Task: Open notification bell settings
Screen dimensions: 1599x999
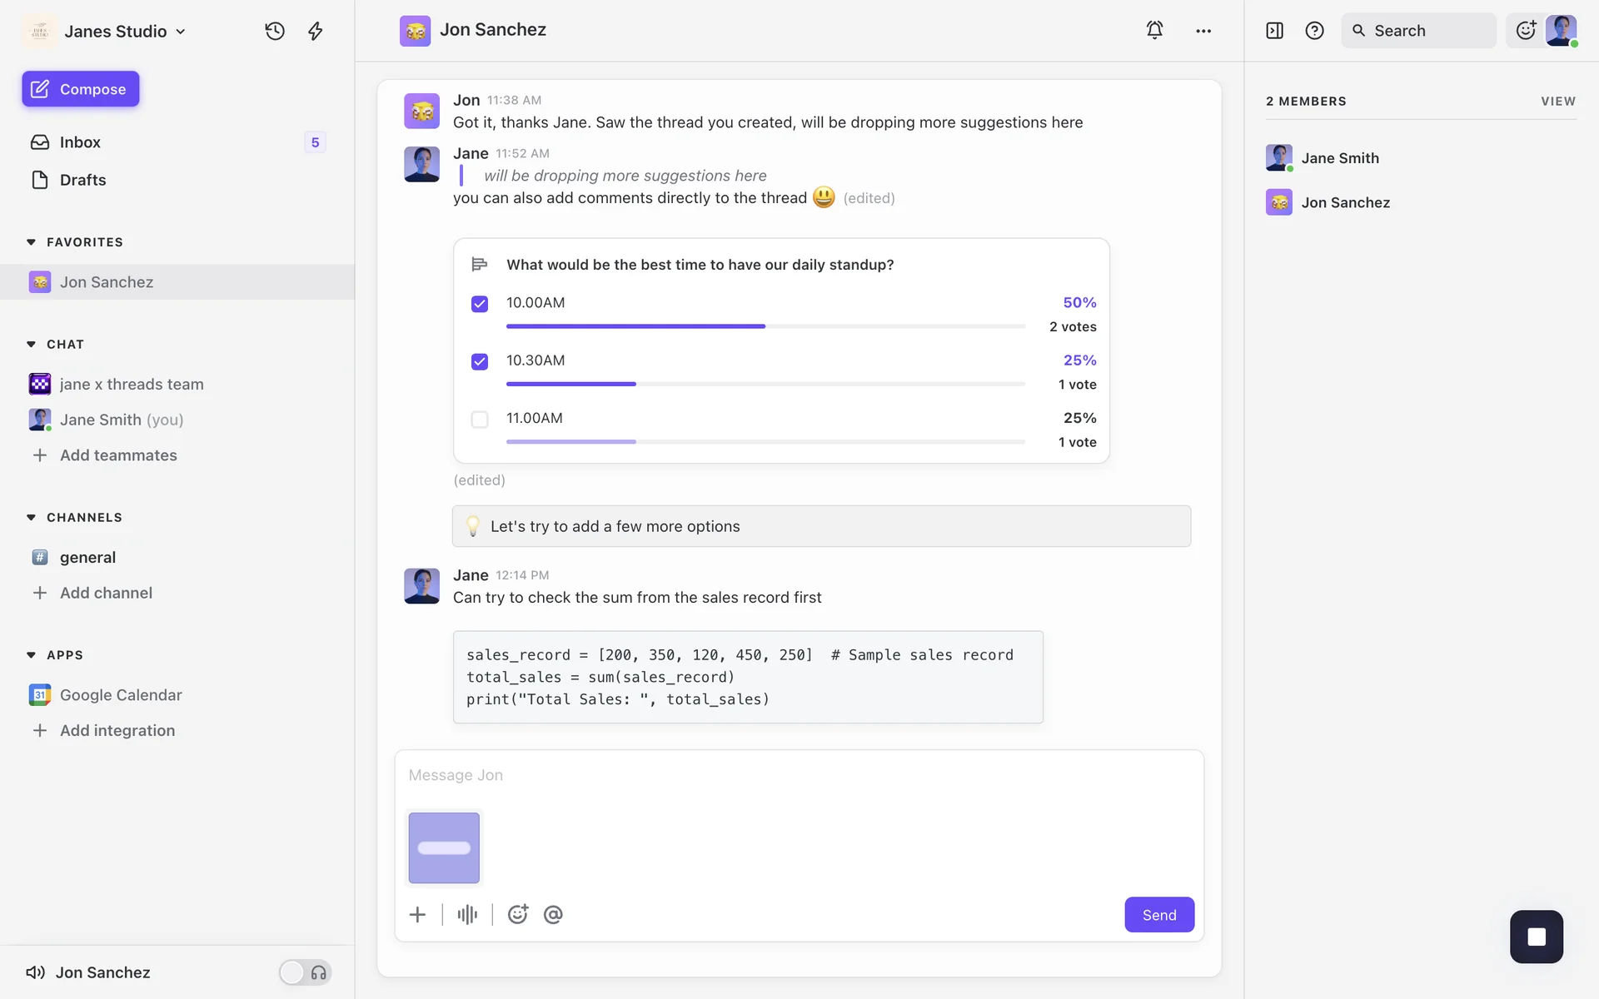Action: pyautogui.click(x=1154, y=30)
